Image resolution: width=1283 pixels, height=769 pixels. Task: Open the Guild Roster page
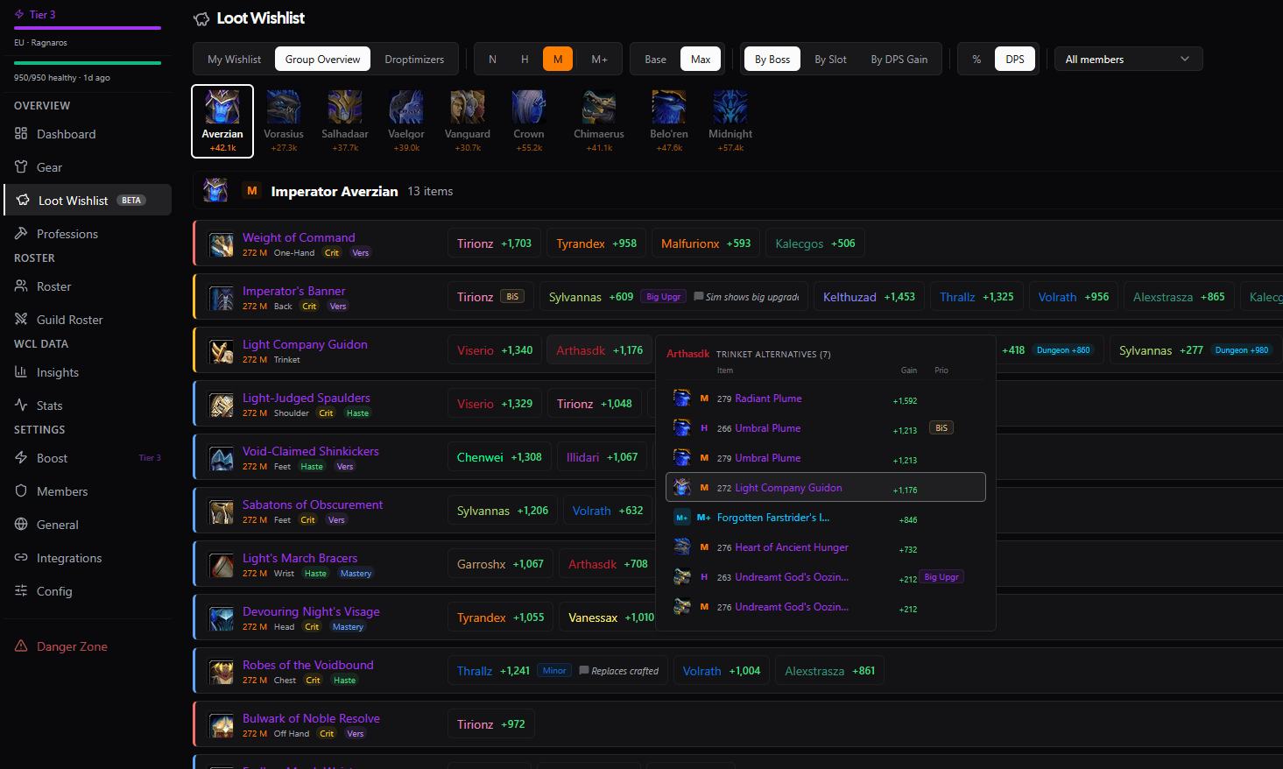pyautogui.click(x=70, y=319)
